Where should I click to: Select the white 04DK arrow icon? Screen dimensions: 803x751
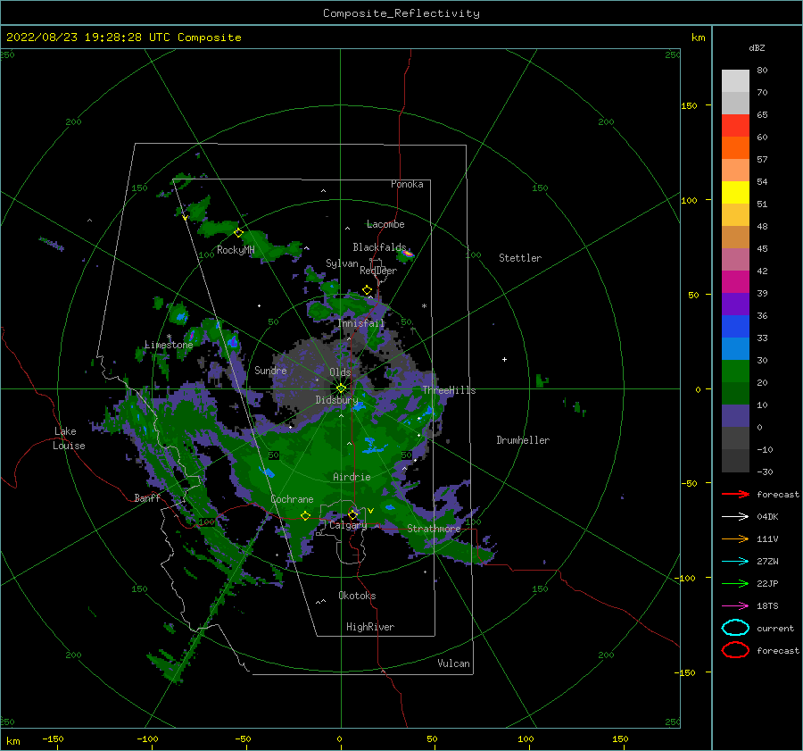[x=735, y=516]
